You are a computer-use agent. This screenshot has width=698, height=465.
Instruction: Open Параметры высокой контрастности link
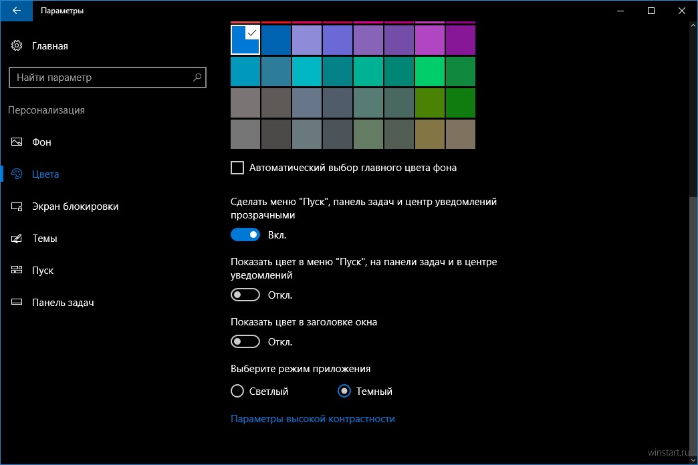coord(312,419)
